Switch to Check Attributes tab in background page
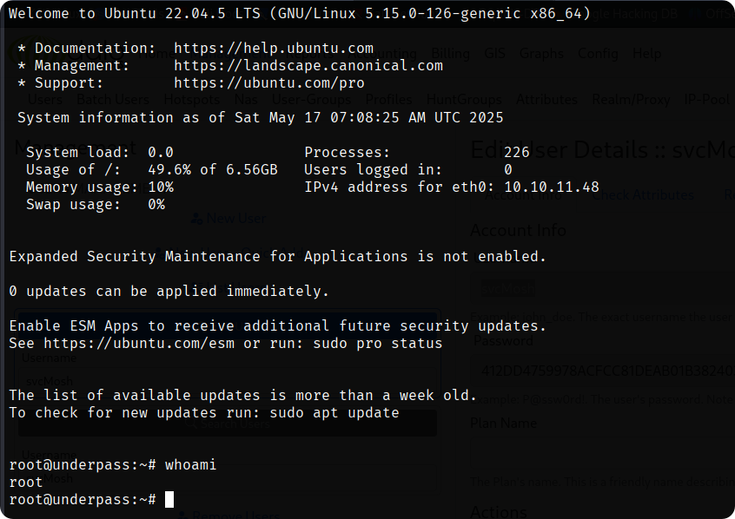The width and height of the screenshot is (735, 519). pos(642,195)
